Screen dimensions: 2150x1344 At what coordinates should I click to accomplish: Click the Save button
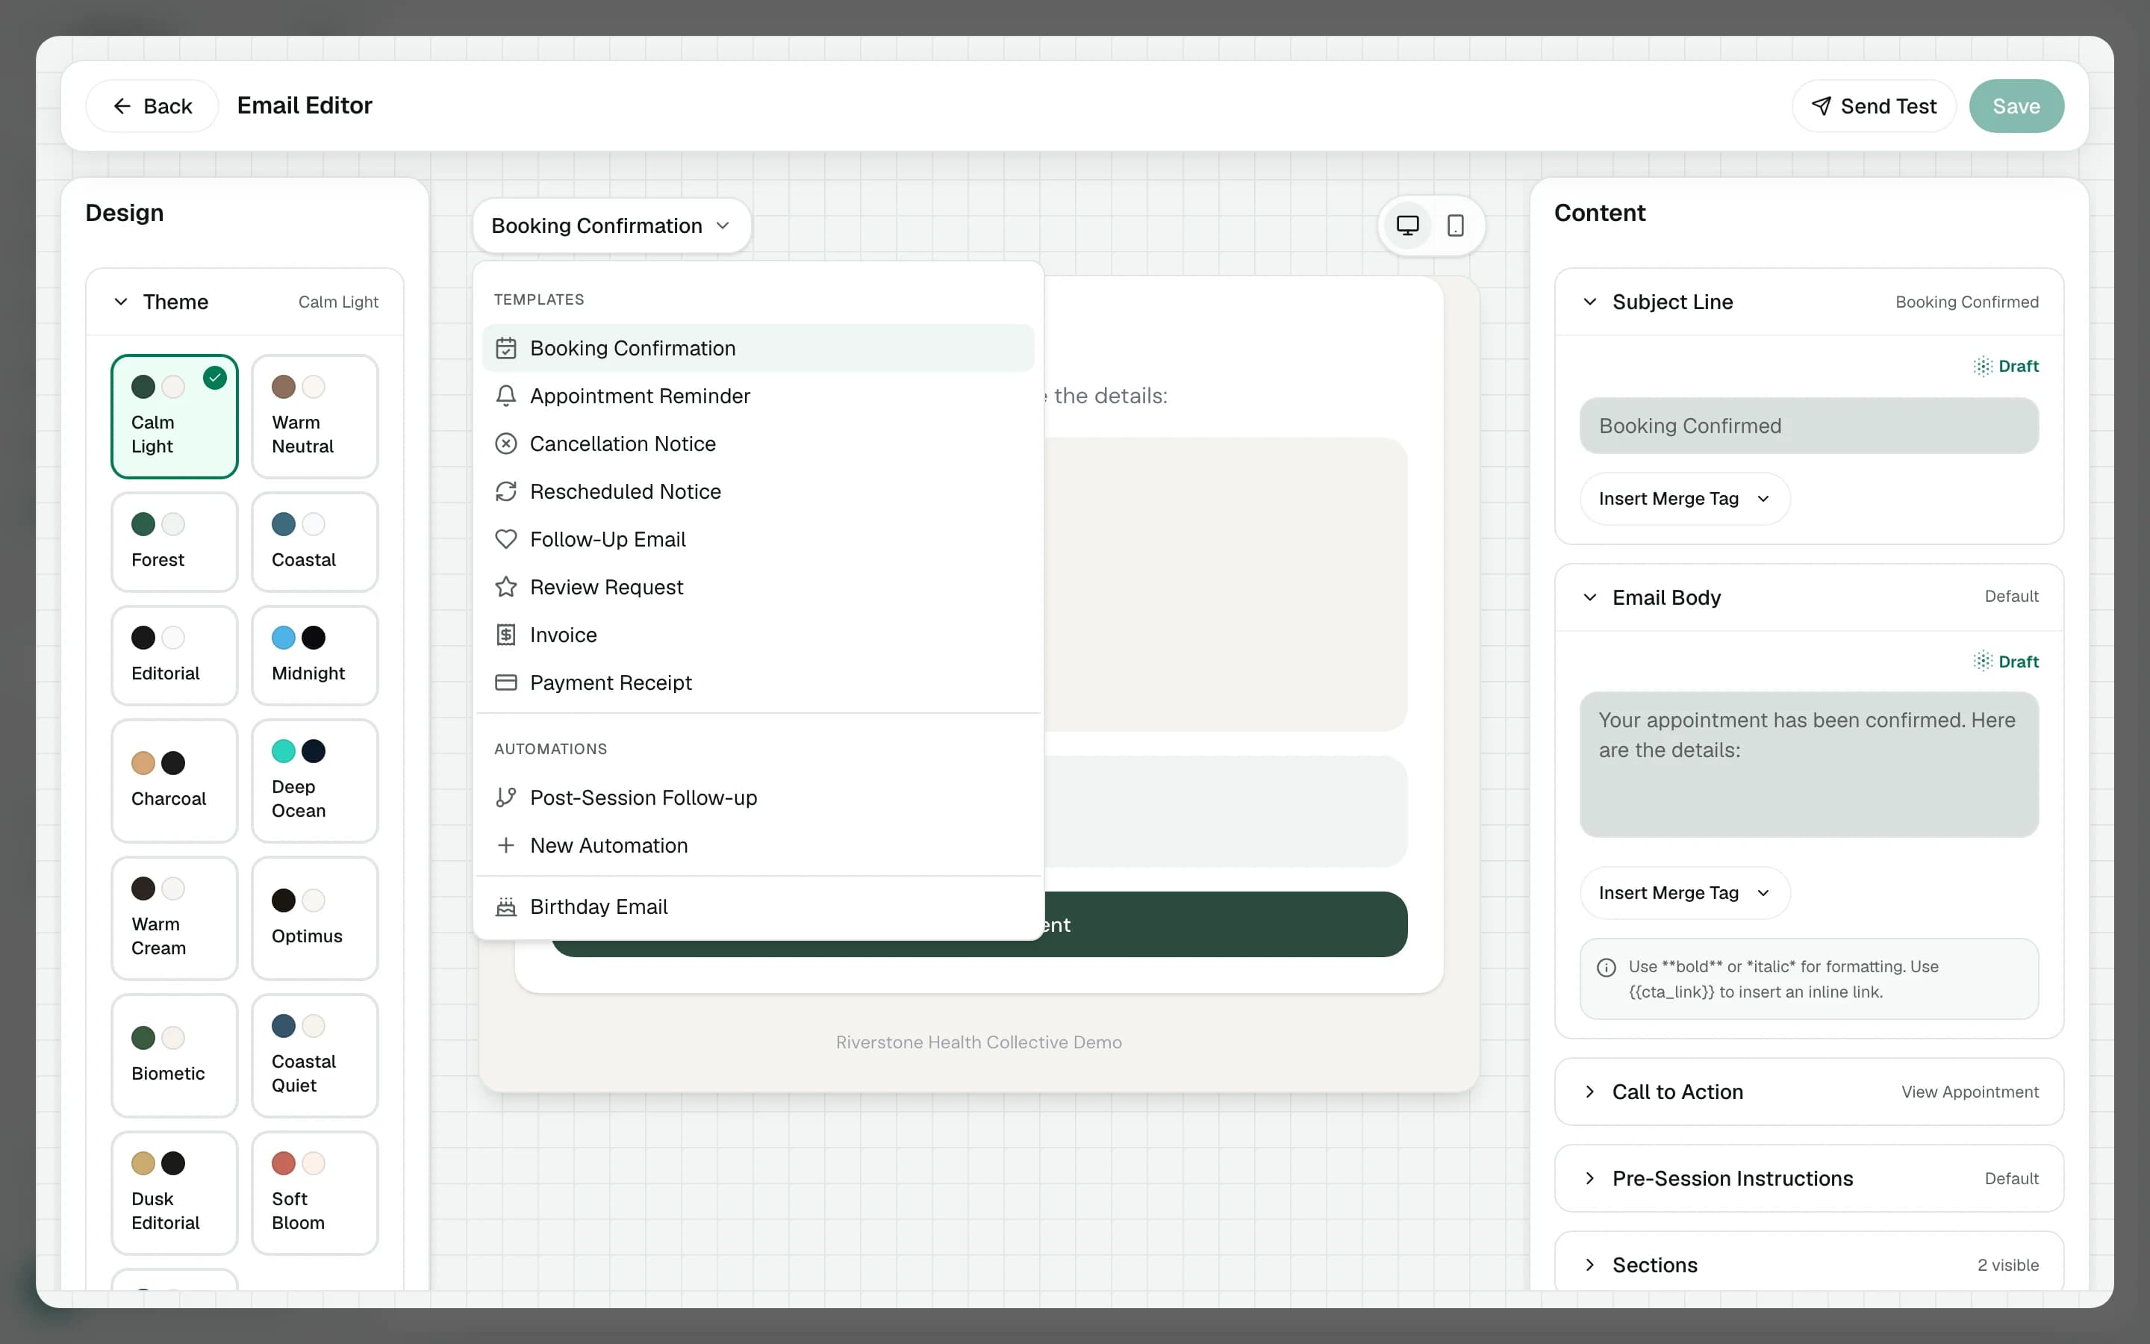point(2016,106)
